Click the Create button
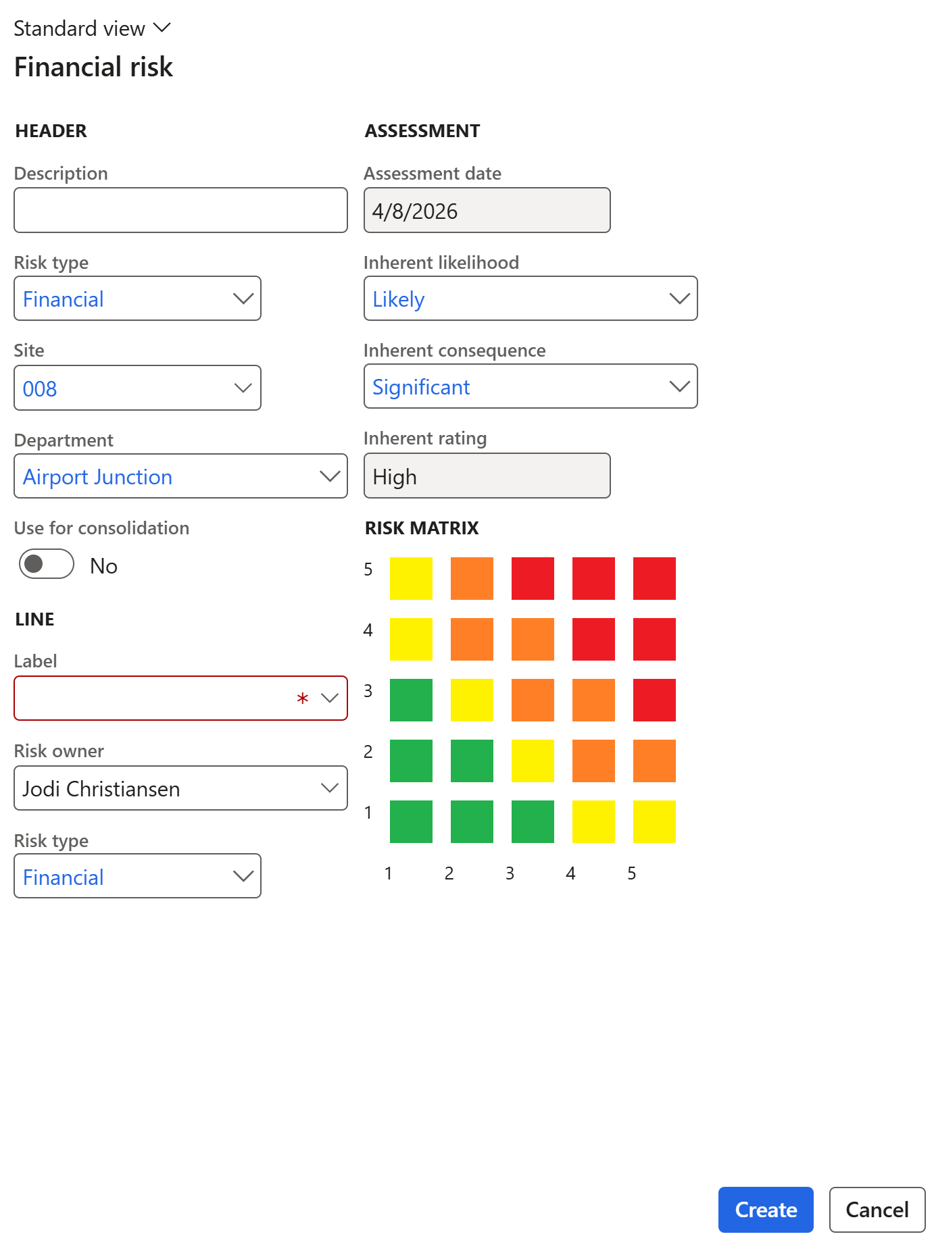The width and height of the screenshot is (934, 1251). tap(765, 1210)
